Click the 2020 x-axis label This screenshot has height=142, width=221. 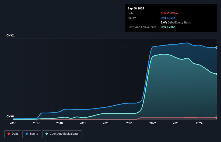[106, 123]
